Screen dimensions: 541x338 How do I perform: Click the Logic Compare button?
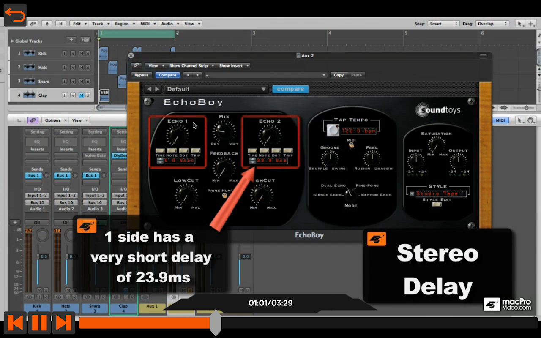point(167,75)
